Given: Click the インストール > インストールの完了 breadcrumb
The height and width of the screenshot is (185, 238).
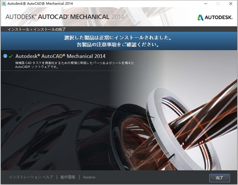Looking at the screenshot, I should pos(37,29).
